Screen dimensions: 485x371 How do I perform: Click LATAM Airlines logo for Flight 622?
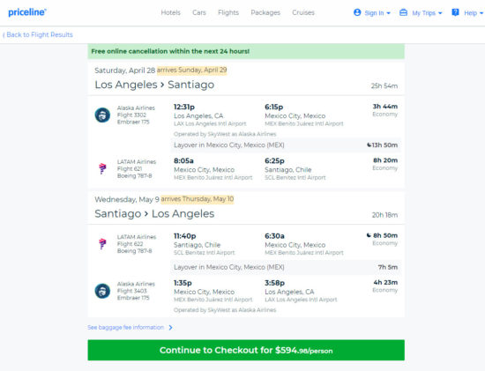(102, 243)
